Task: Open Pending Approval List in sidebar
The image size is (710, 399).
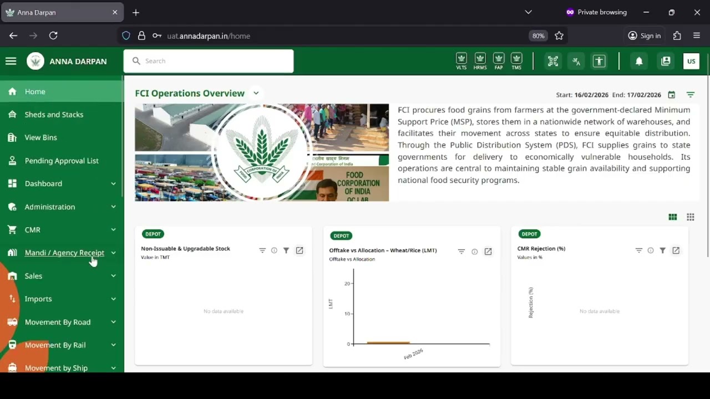Action: coord(61,161)
